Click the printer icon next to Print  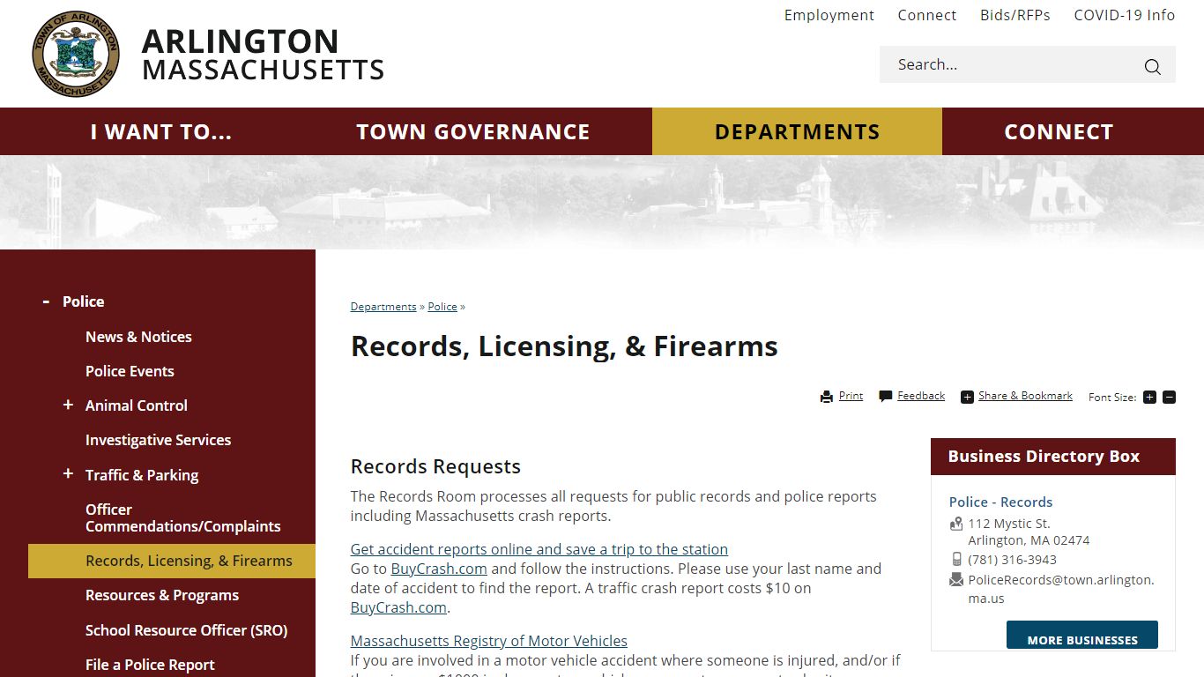827,397
